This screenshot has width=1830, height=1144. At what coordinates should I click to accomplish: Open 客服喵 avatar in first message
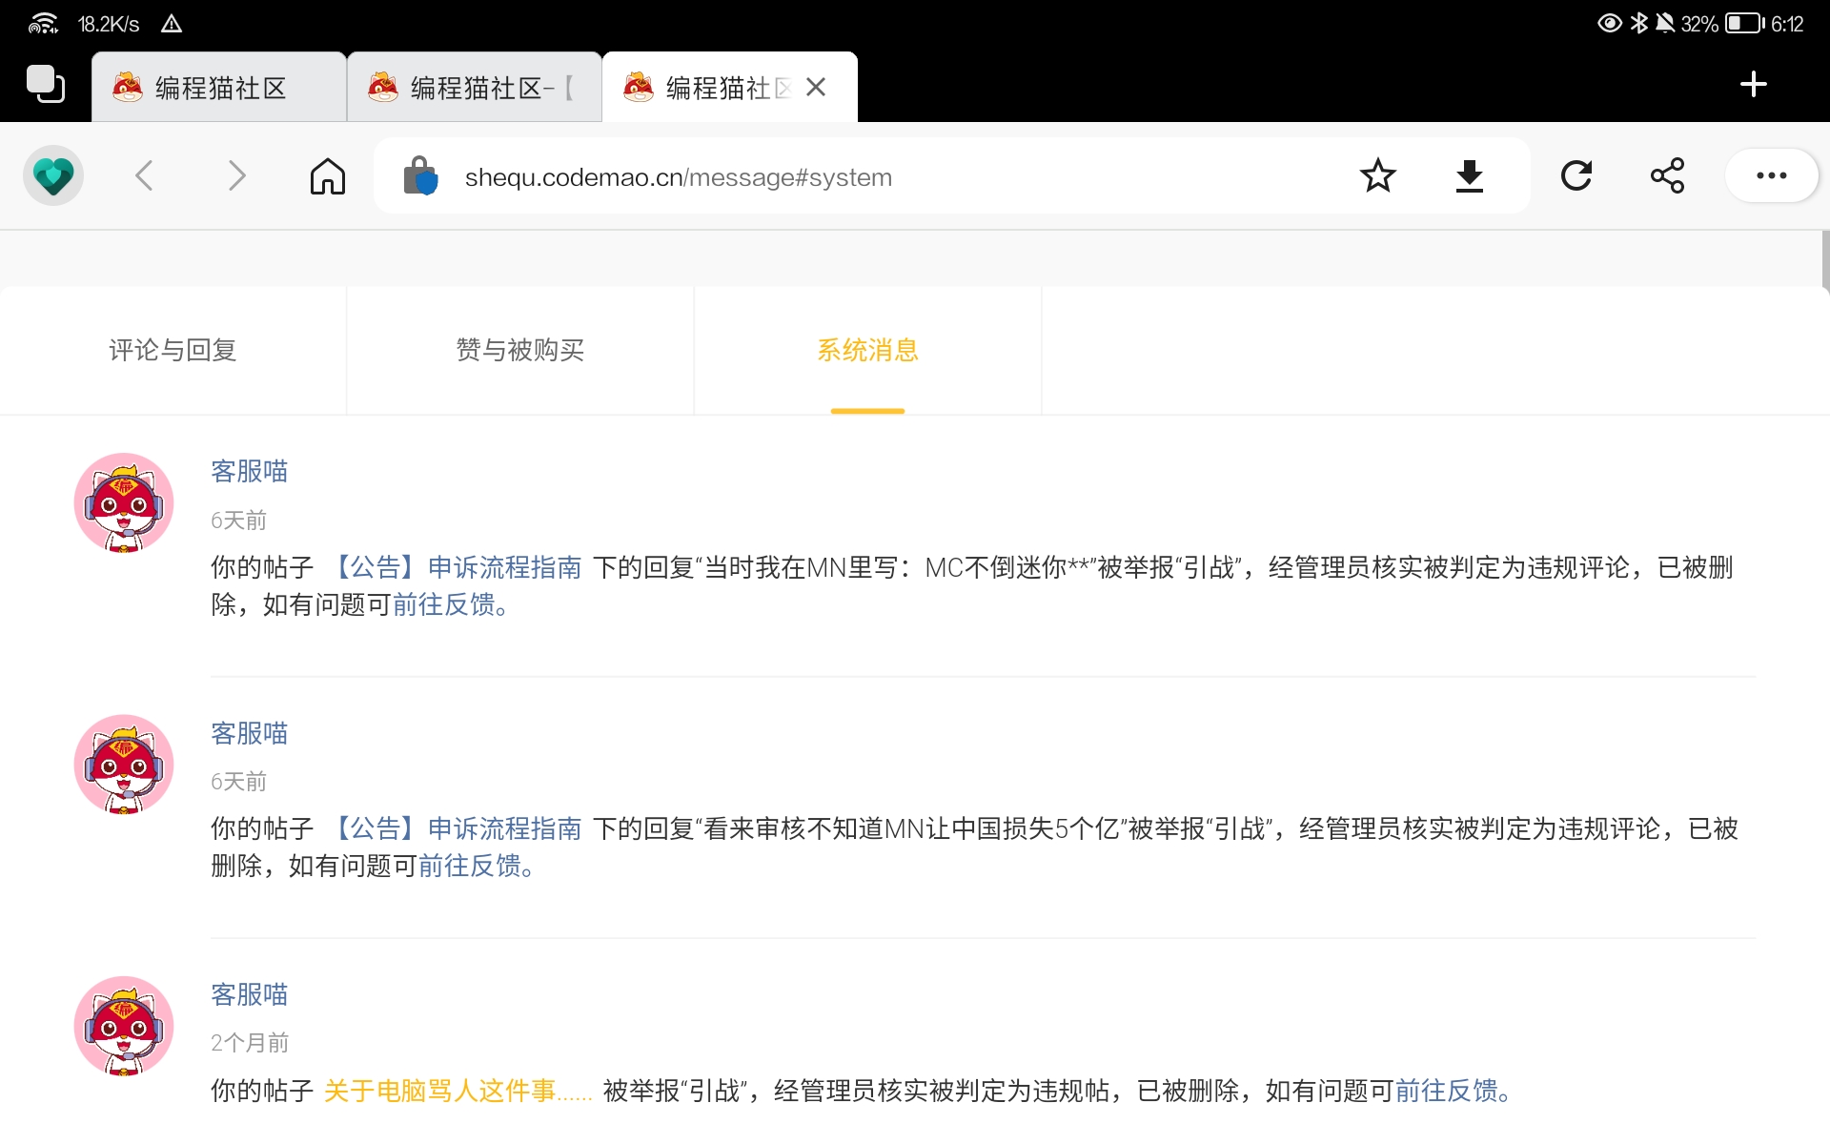(124, 502)
